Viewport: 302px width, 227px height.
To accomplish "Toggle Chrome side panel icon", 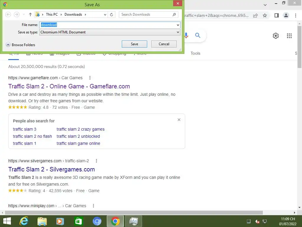I will pos(276,15).
